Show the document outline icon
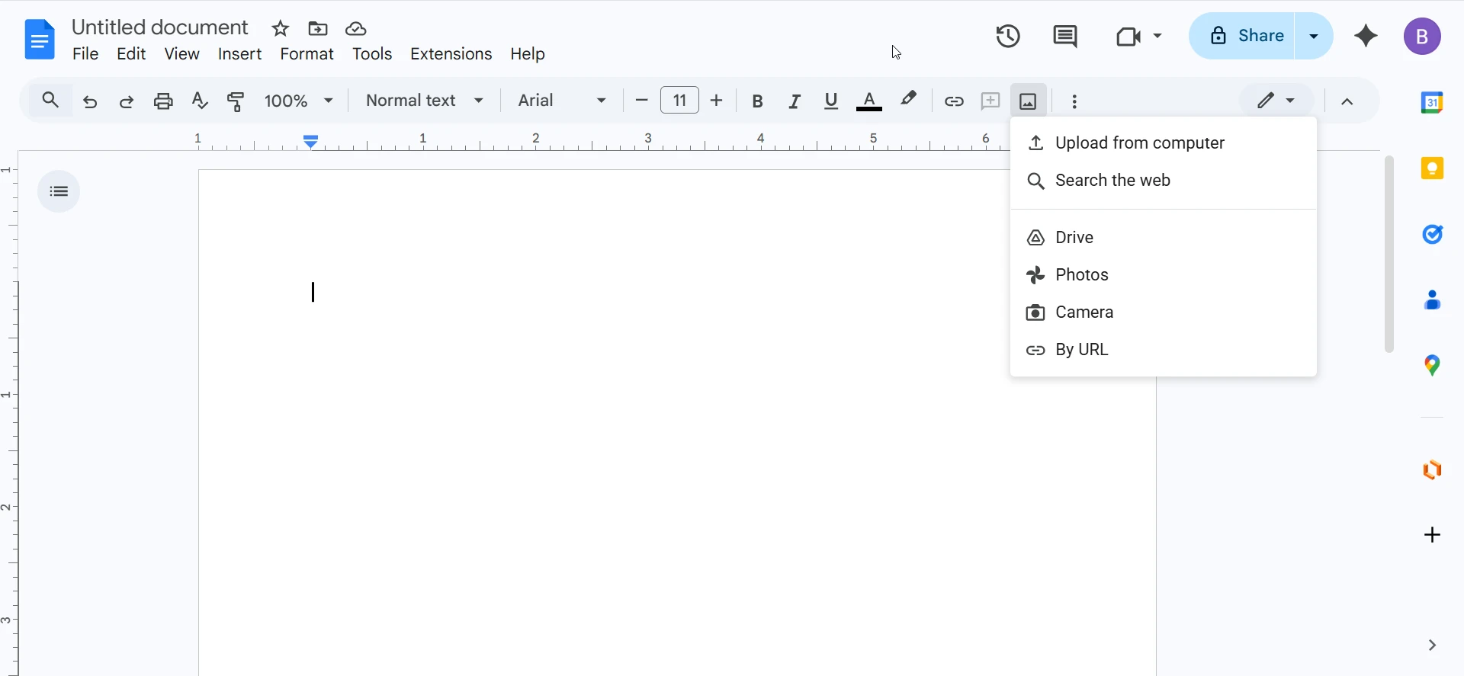The width and height of the screenshot is (1464, 676). 59,191
